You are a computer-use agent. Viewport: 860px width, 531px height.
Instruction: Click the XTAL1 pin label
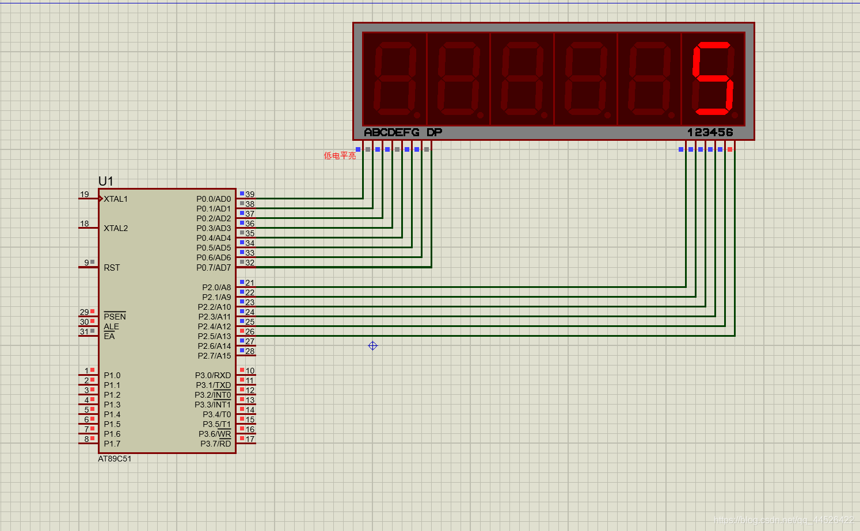pyautogui.click(x=116, y=199)
